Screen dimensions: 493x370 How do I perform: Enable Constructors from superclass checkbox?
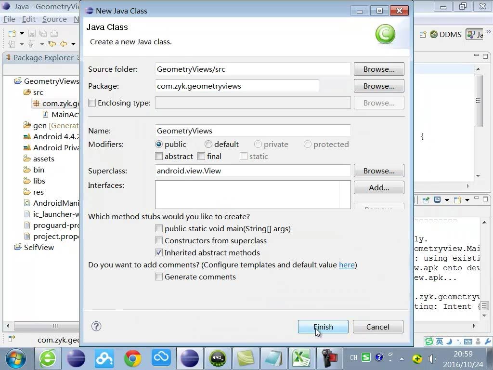pos(159,240)
